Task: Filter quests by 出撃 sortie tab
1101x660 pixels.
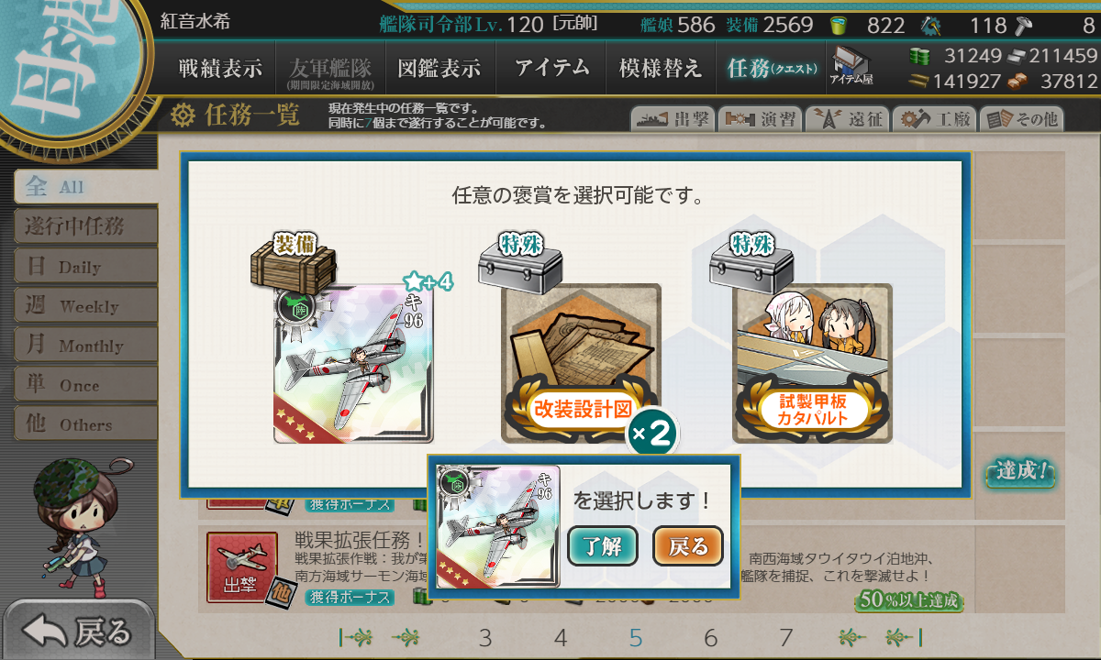Action: [671, 119]
